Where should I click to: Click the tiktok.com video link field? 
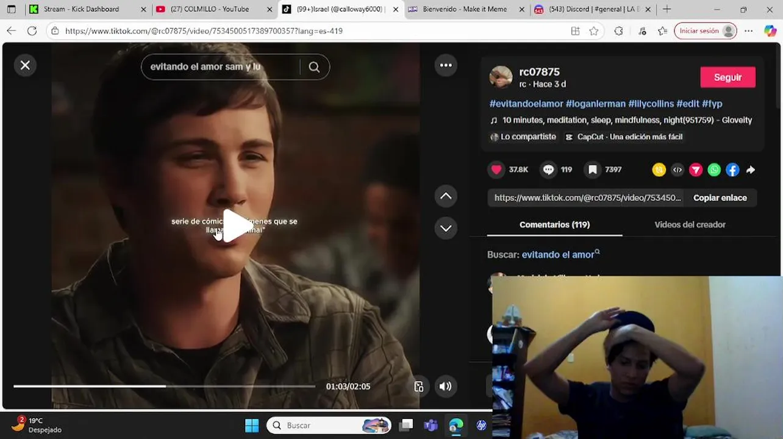[587, 198]
